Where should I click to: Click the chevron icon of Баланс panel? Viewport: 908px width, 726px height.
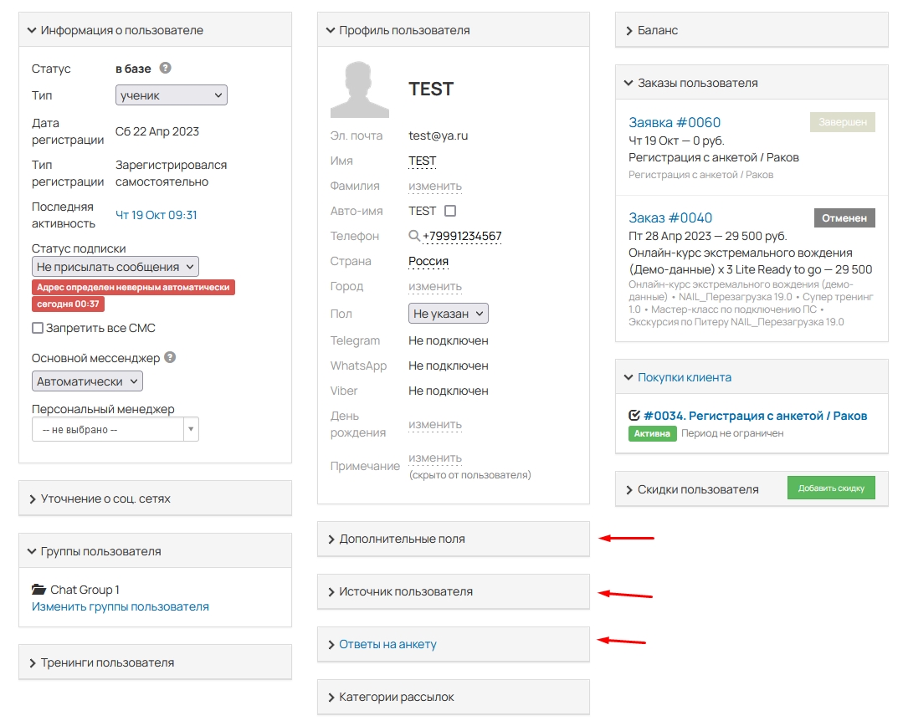629,30
